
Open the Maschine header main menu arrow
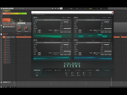17,8
